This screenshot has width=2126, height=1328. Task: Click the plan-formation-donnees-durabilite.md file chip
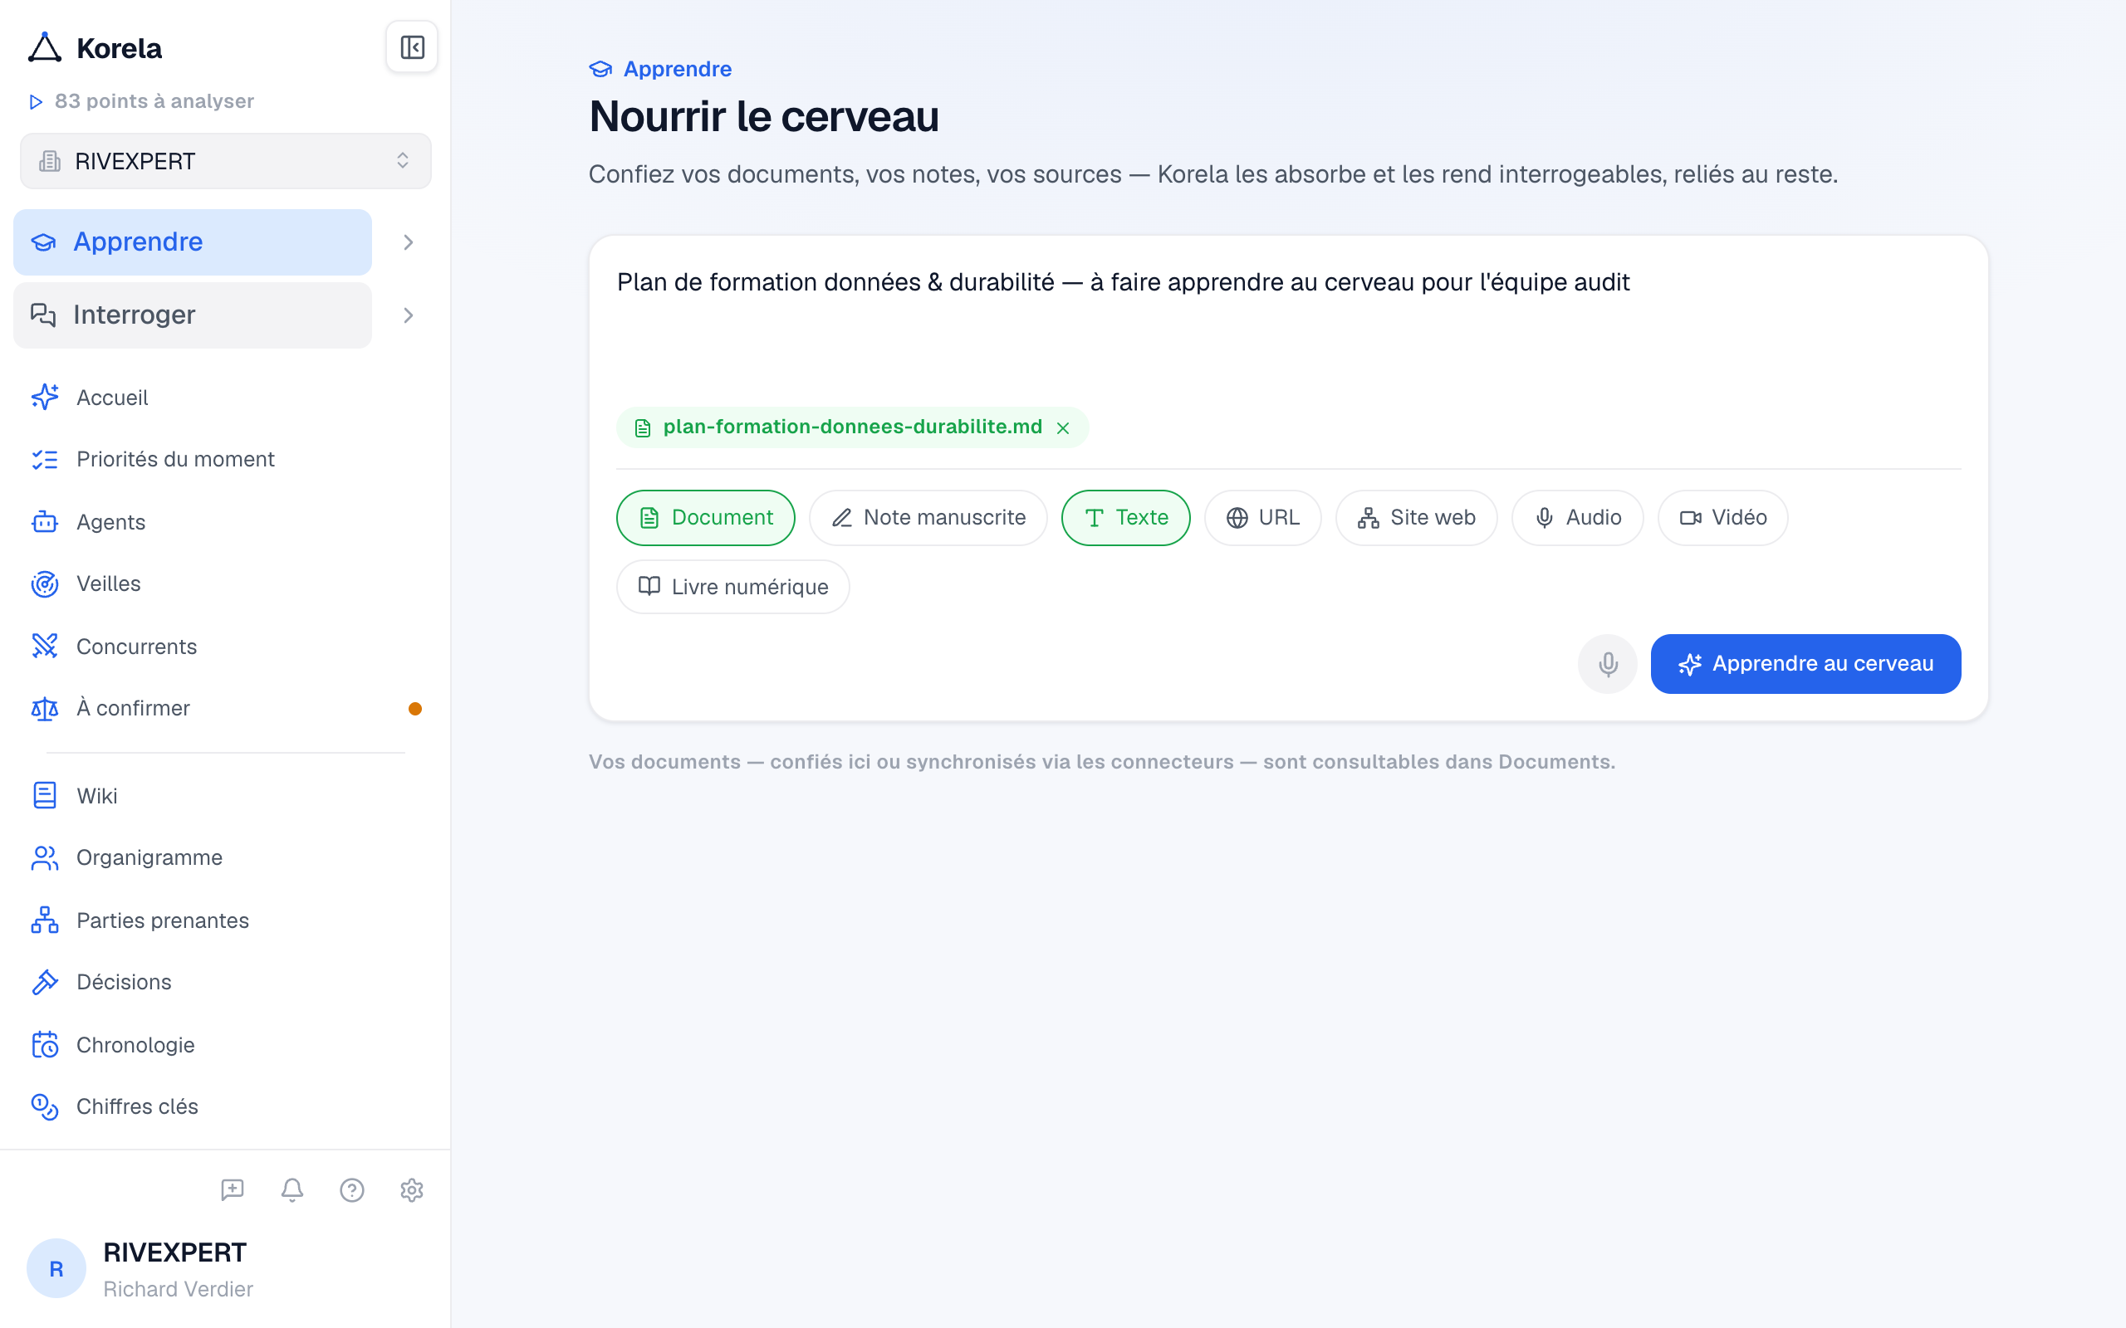point(852,427)
